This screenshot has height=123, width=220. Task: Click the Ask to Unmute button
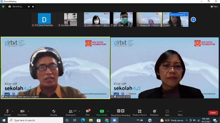click(x=177, y=14)
